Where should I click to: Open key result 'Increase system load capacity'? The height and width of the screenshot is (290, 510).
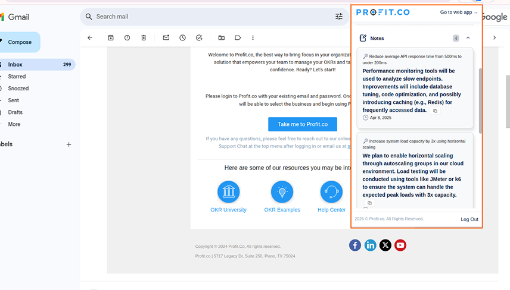tap(414, 144)
